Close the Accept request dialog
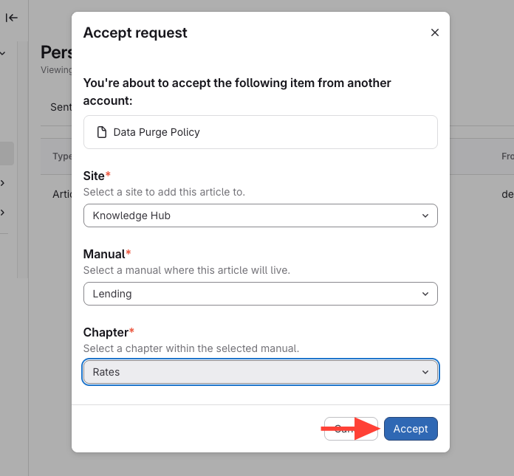The image size is (514, 476). (x=434, y=32)
